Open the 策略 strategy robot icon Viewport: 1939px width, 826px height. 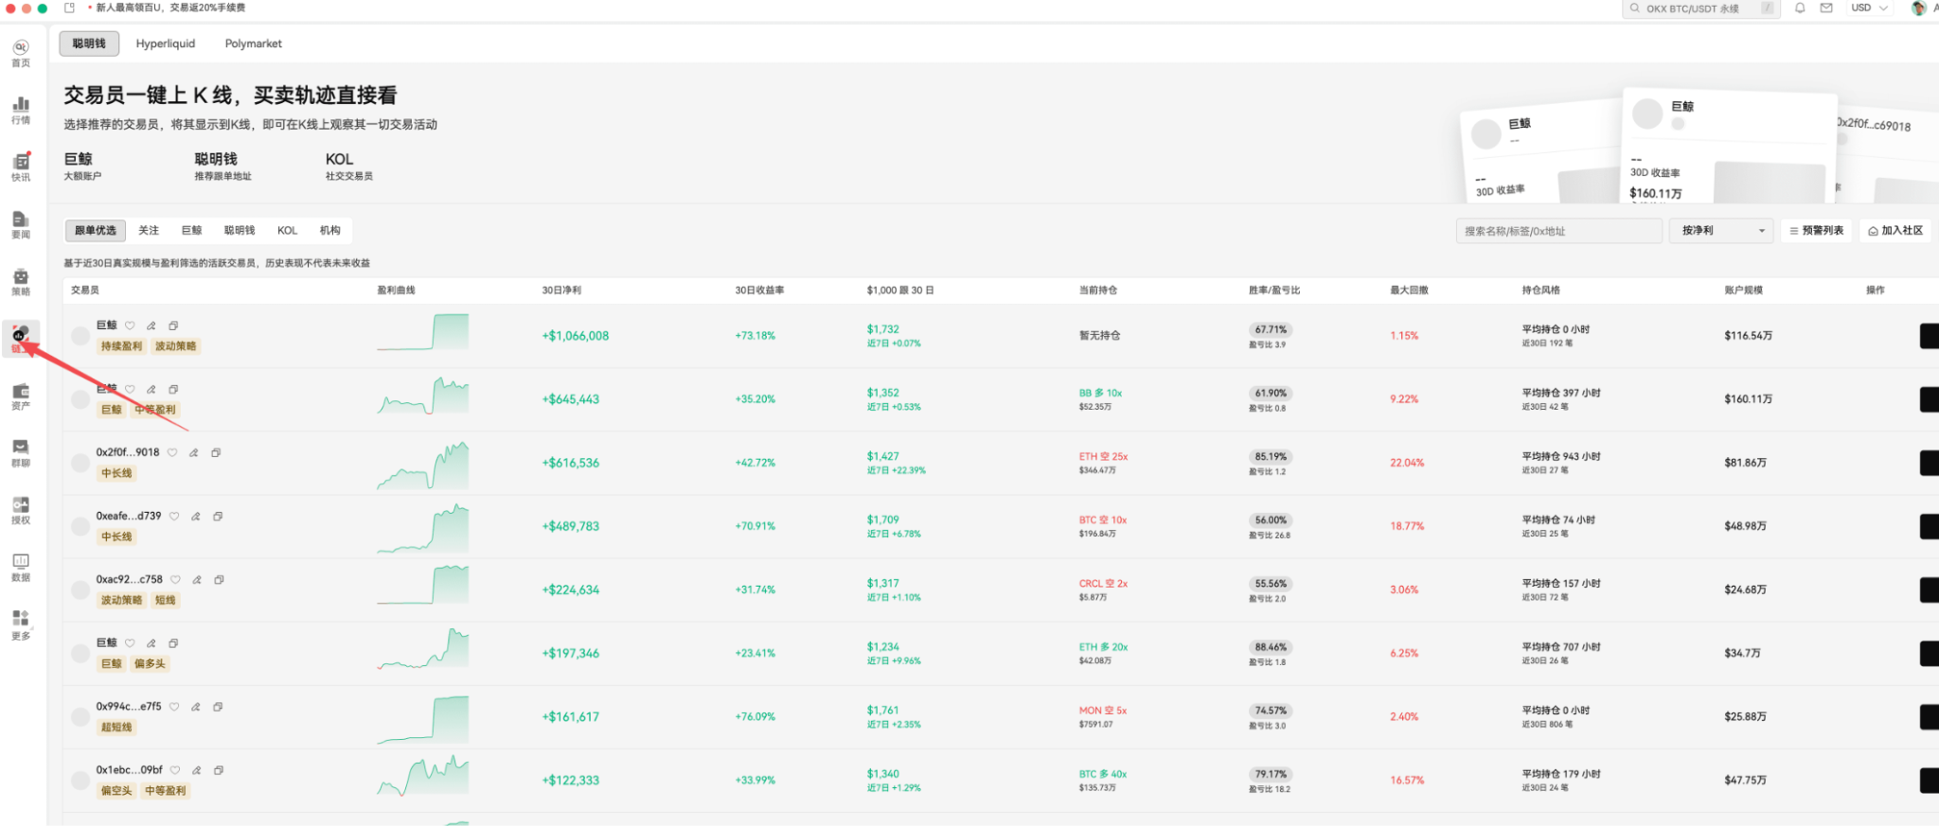[x=21, y=281]
